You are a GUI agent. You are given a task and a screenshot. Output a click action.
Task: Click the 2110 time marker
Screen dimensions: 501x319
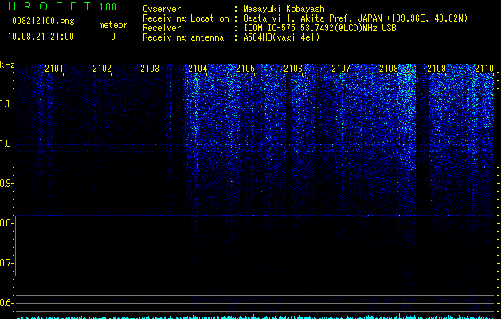(x=484, y=68)
